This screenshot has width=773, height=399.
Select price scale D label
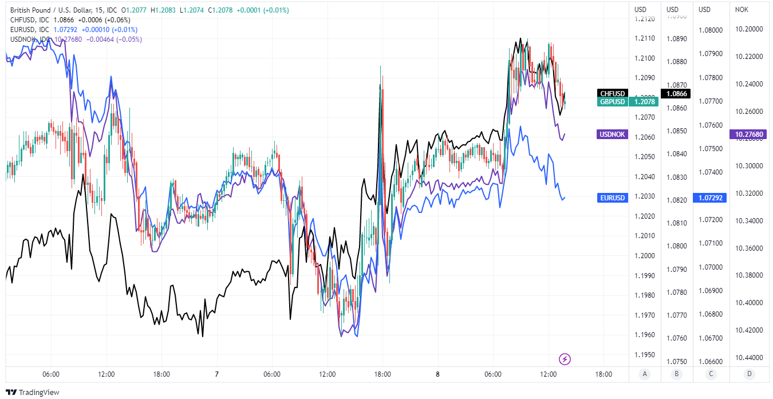[x=749, y=374]
